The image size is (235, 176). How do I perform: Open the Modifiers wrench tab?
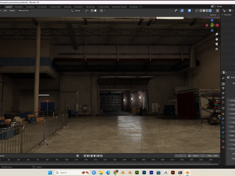223,118
